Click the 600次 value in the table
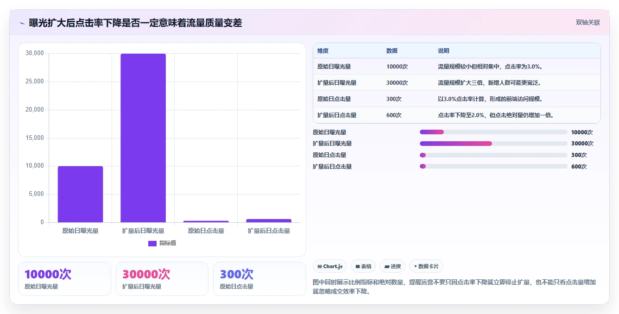This screenshot has width=619, height=314. point(394,115)
